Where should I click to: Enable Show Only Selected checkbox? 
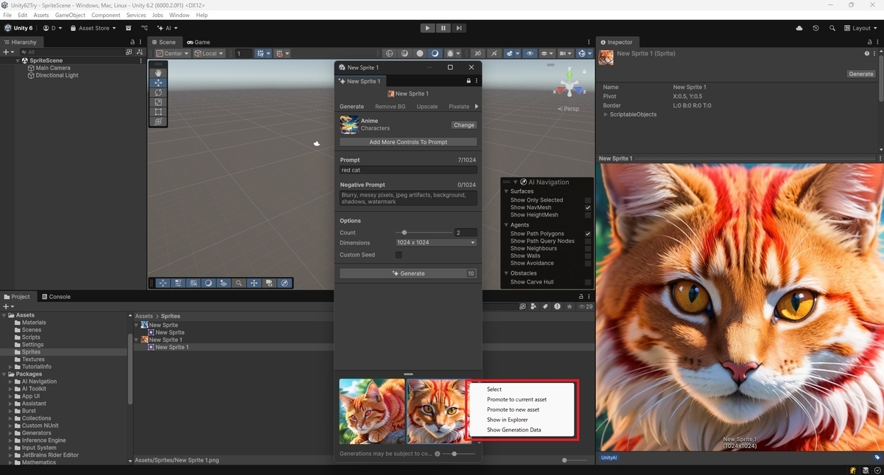588,200
